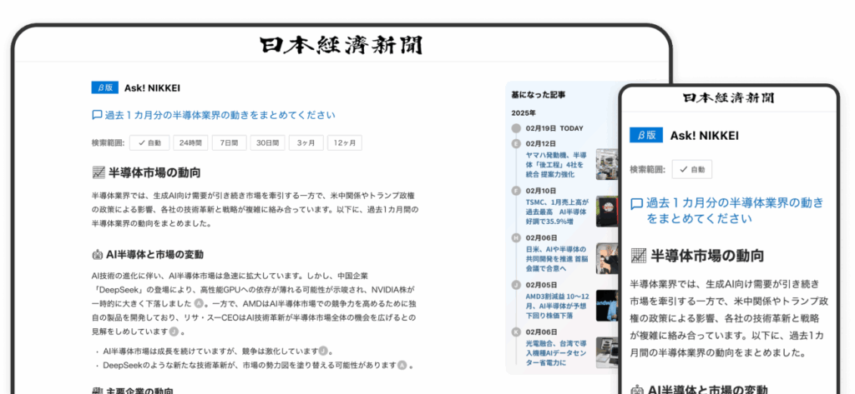
Task: Click the tablet heading text AI半導体と市場の変動
Action: pyautogui.click(x=154, y=255)
